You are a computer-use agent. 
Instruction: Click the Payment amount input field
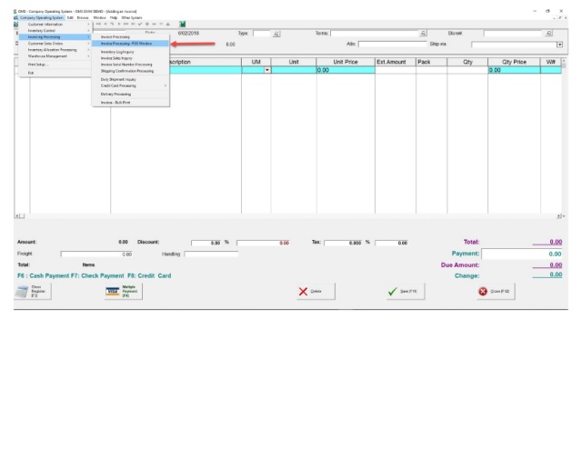pyautogui.click(x=522, y=254)
